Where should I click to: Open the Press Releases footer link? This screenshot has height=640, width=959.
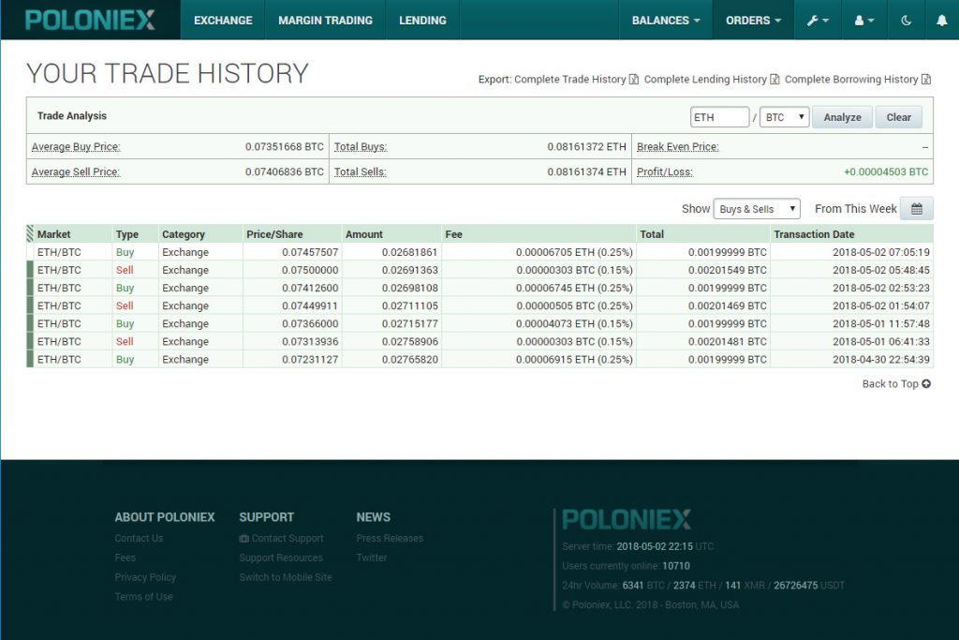pos(390,539)
